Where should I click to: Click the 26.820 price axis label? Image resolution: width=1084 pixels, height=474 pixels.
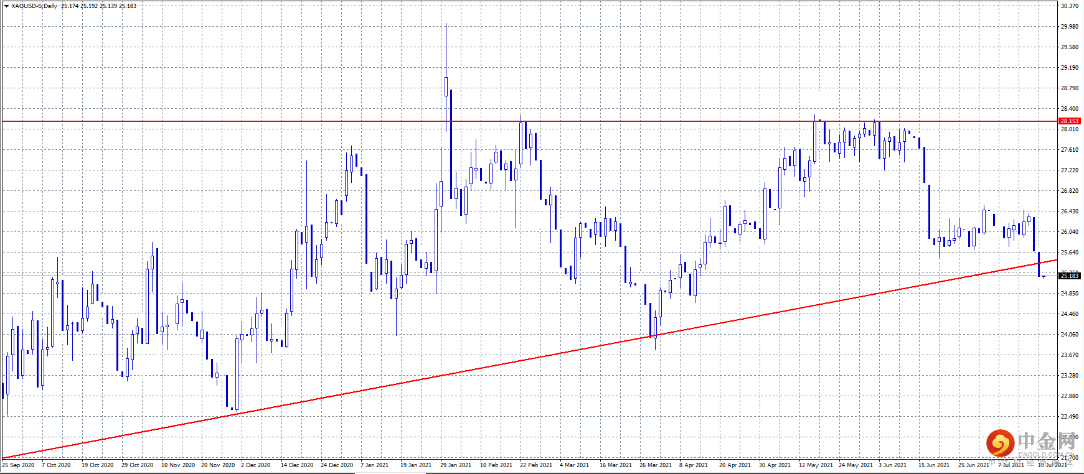point(1070,190)
